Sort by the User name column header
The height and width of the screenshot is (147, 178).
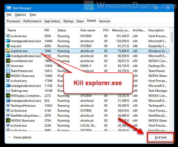point(89,30)
